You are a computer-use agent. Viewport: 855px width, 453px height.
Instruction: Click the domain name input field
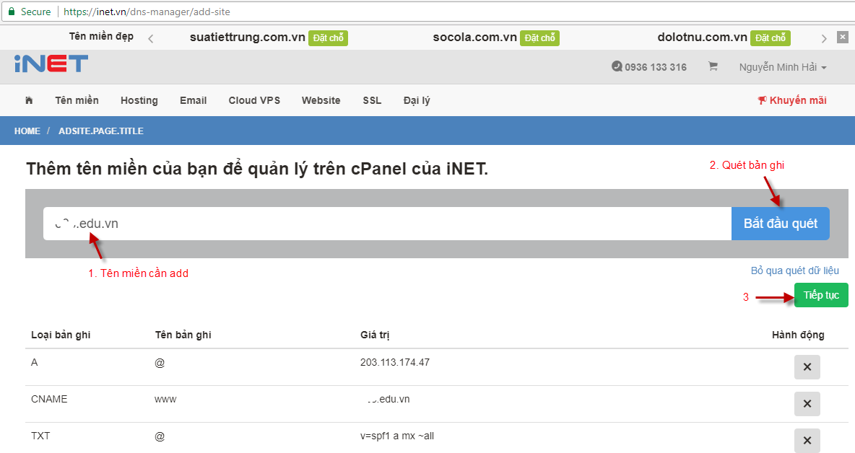pos(289,223)
